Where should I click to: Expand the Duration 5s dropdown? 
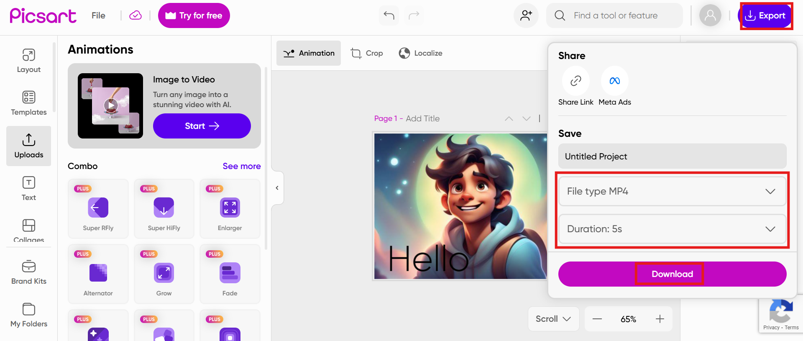click(x=673, y=229)
